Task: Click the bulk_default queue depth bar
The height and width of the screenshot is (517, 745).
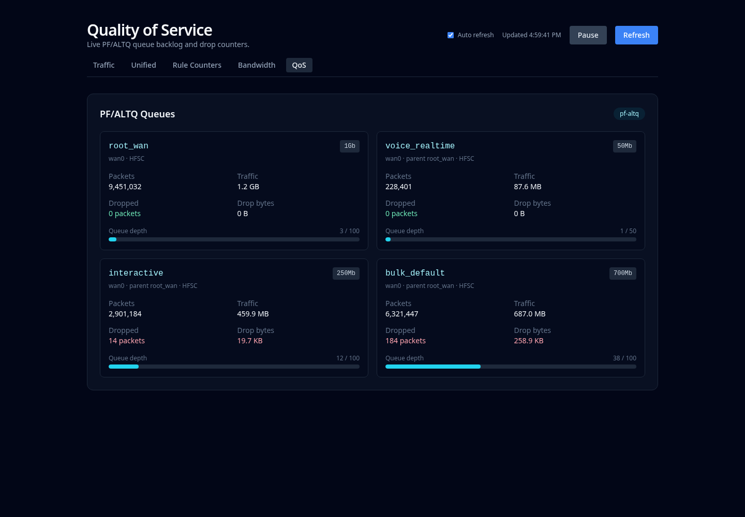Action: tap(511, 367)
